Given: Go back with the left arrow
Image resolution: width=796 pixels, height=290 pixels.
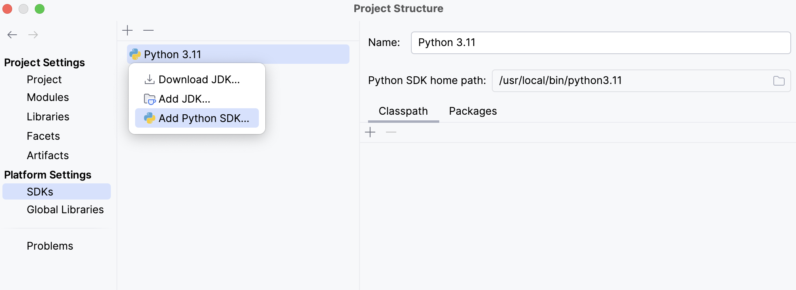Looking at the screenshot, I should pyautogui.click(x=12, y=35).
